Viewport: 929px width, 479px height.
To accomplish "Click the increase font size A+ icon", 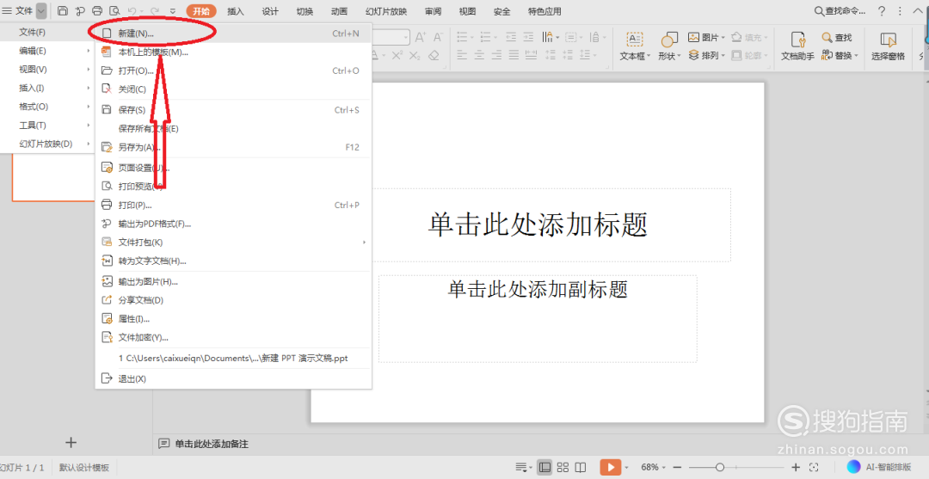I will (x=420, y=37).
